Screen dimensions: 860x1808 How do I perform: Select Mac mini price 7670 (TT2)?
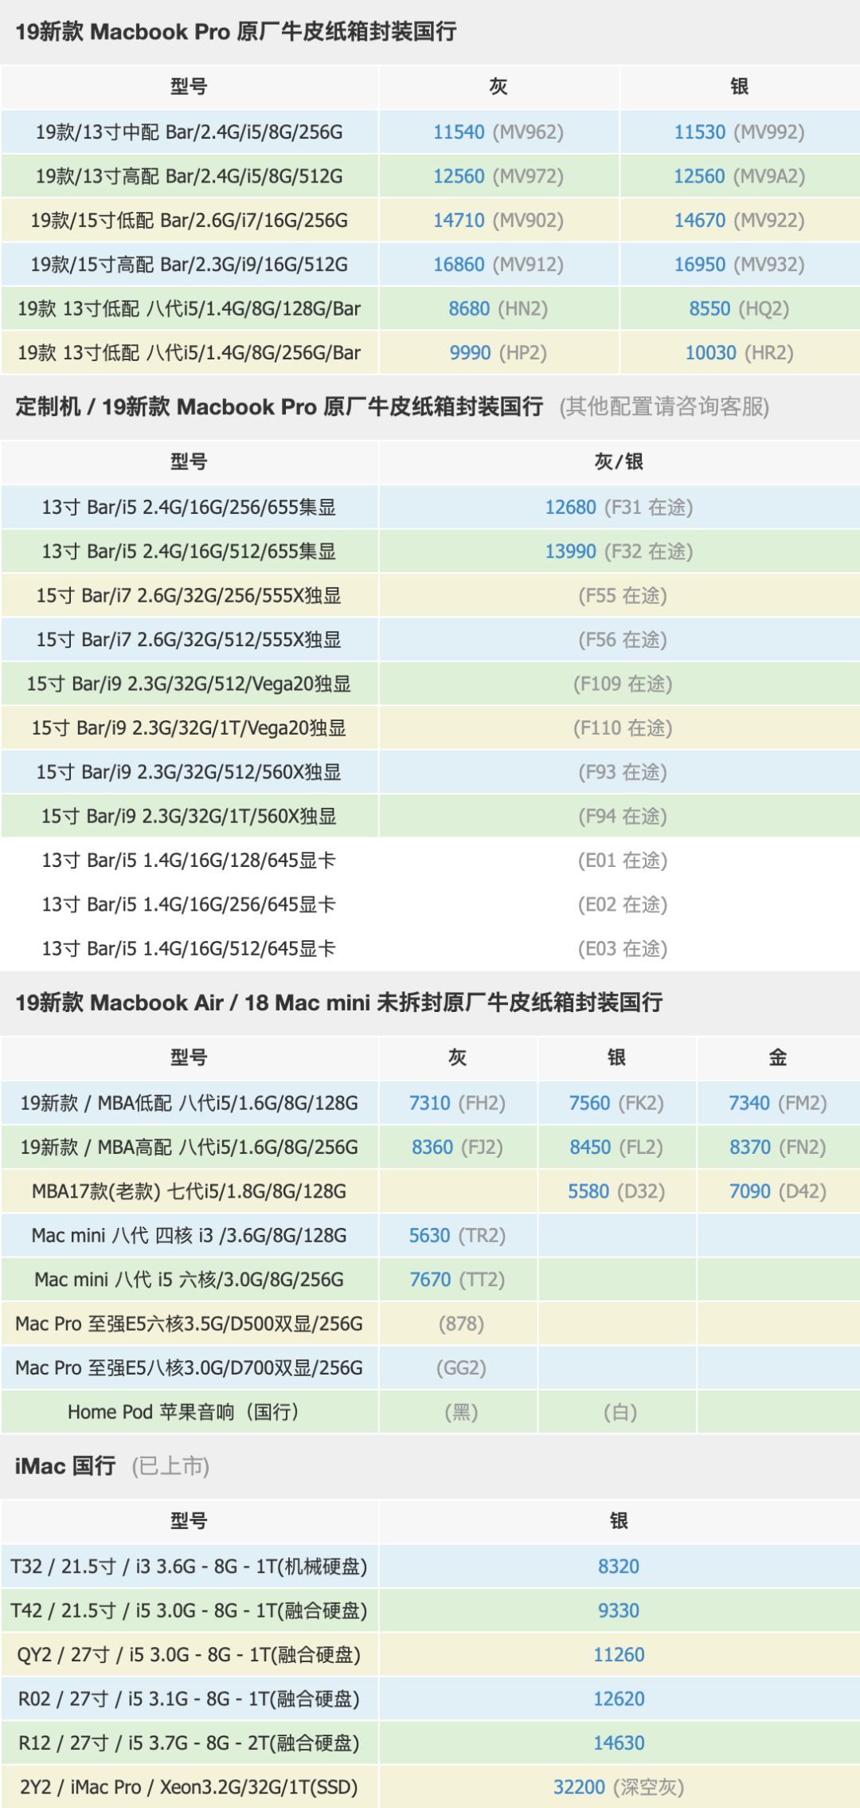point(457,1281)
